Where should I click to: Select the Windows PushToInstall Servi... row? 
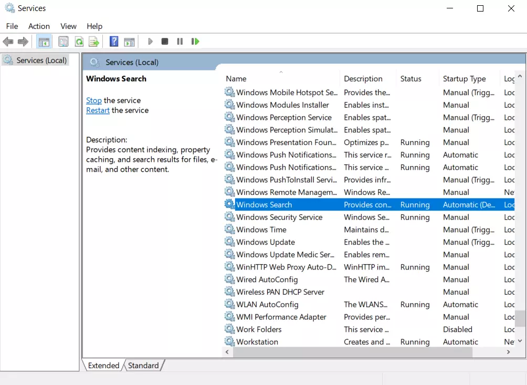(x=369, y=180)
